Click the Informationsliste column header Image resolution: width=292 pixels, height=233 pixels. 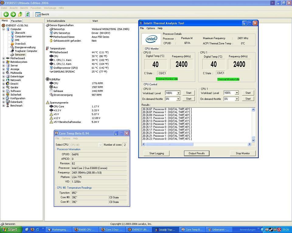68,21
